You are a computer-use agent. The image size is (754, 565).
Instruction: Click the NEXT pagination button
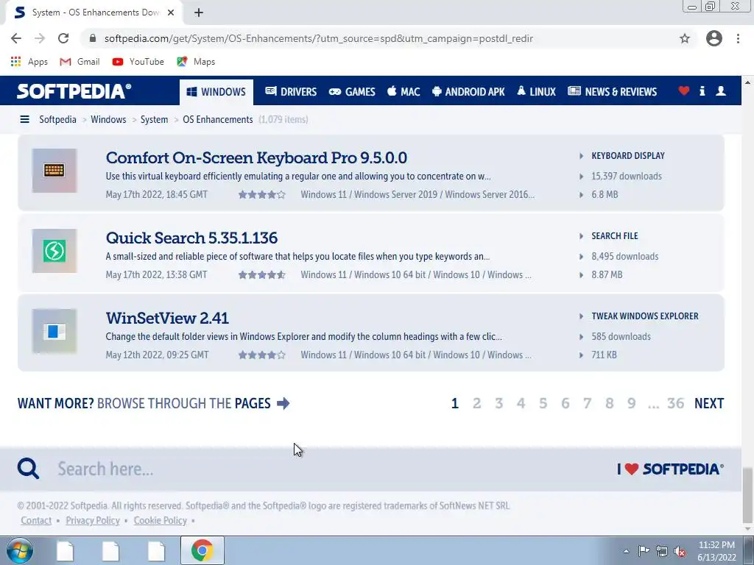(x=709, y=403)
